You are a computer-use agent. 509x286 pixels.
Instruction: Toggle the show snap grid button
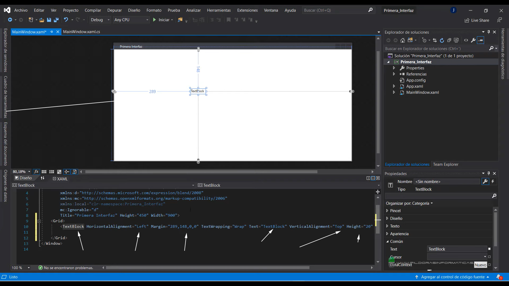tap(44, 172)
